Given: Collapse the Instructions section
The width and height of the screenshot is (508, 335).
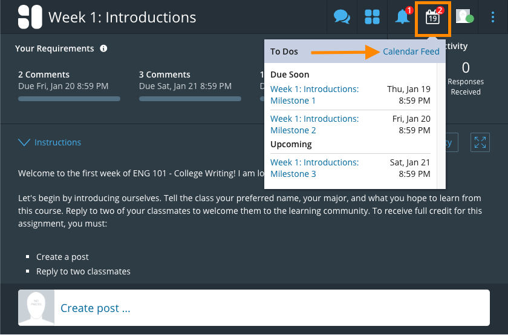Looking at the screenshot, I should [57, 142].
